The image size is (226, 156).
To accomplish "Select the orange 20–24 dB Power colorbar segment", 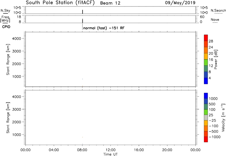I will [206, 50].
